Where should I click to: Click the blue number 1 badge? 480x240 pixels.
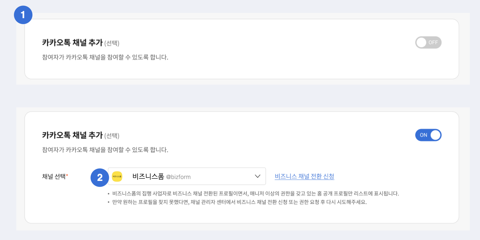[23, 14]
